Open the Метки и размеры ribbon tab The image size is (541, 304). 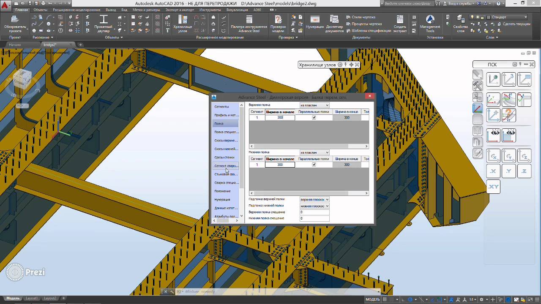(146, 10)
